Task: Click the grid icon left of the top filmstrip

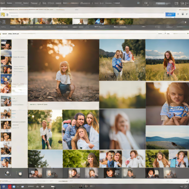Action: tap(4, 22)
